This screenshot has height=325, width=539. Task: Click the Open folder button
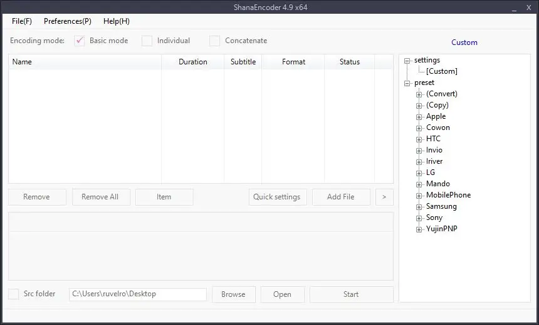pos(283,294)
